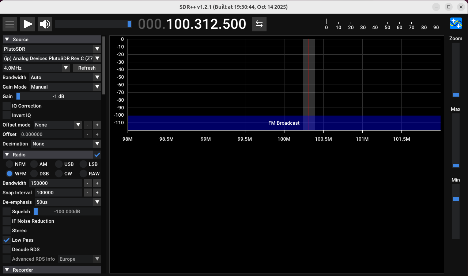Click the tuning mode swap arrows icon
468x276 pixels.
pyautogui.click(x=259, y=24)
